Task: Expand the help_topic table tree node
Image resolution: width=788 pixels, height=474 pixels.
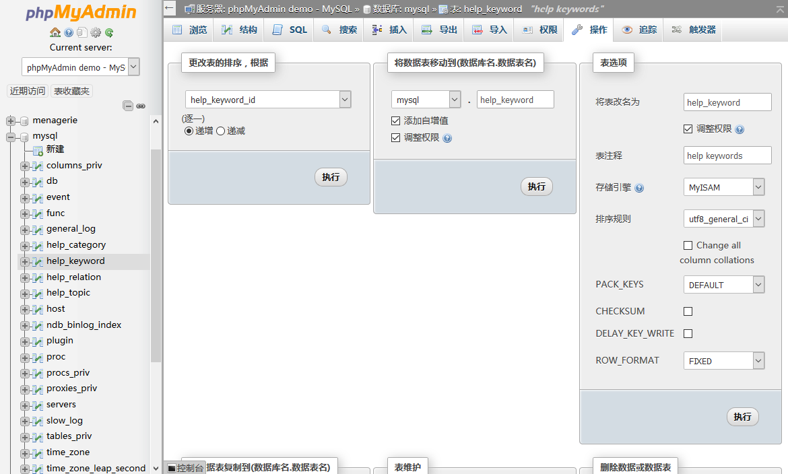Action: (25, 293)
